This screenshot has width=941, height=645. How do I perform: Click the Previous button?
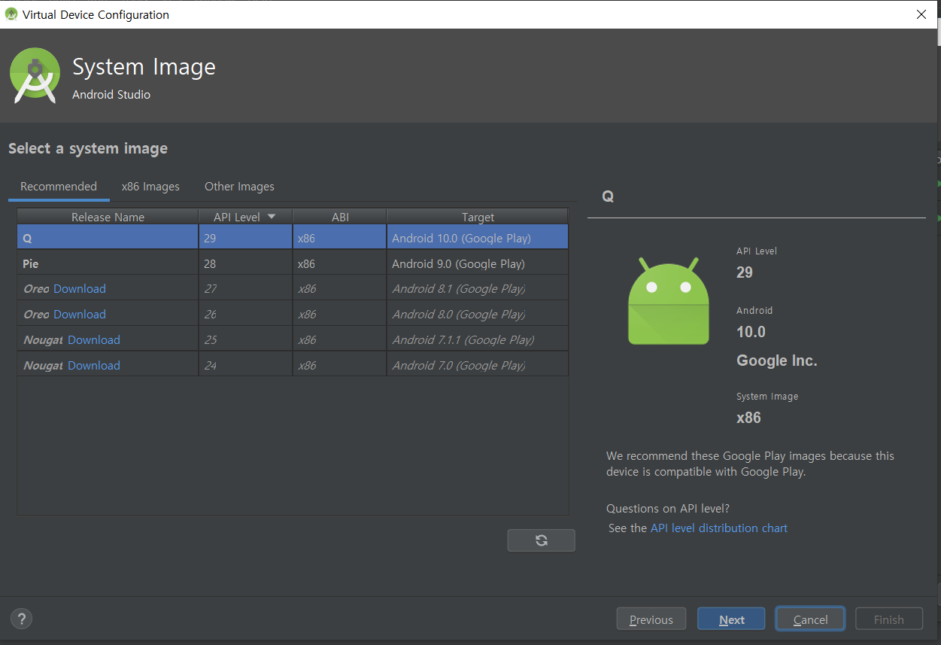[651, 619]
